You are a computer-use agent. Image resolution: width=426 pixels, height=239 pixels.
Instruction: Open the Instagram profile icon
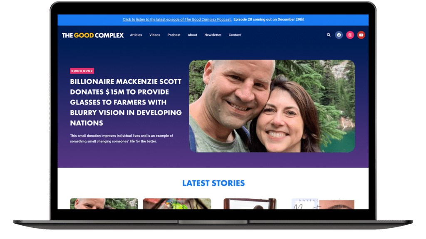point(350,35)
